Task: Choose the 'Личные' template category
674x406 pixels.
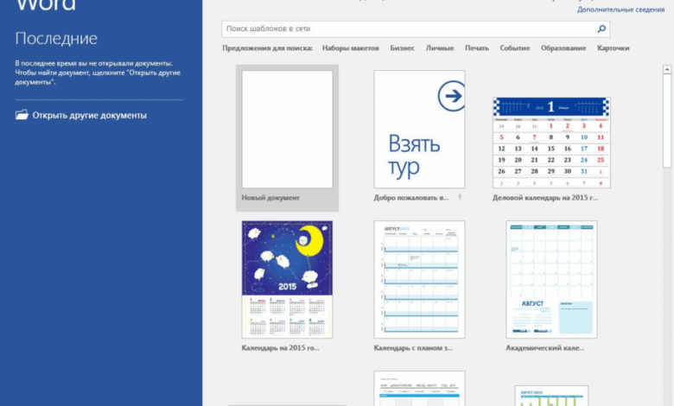Action: [x=440, y=48]
